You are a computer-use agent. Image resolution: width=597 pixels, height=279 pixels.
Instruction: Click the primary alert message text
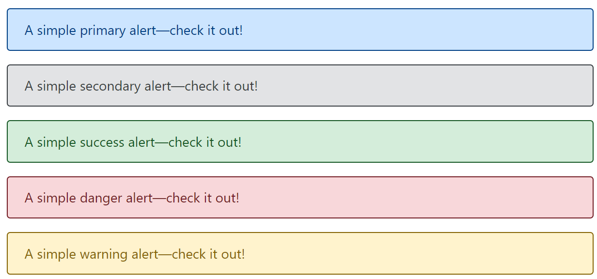pos(135,30)
